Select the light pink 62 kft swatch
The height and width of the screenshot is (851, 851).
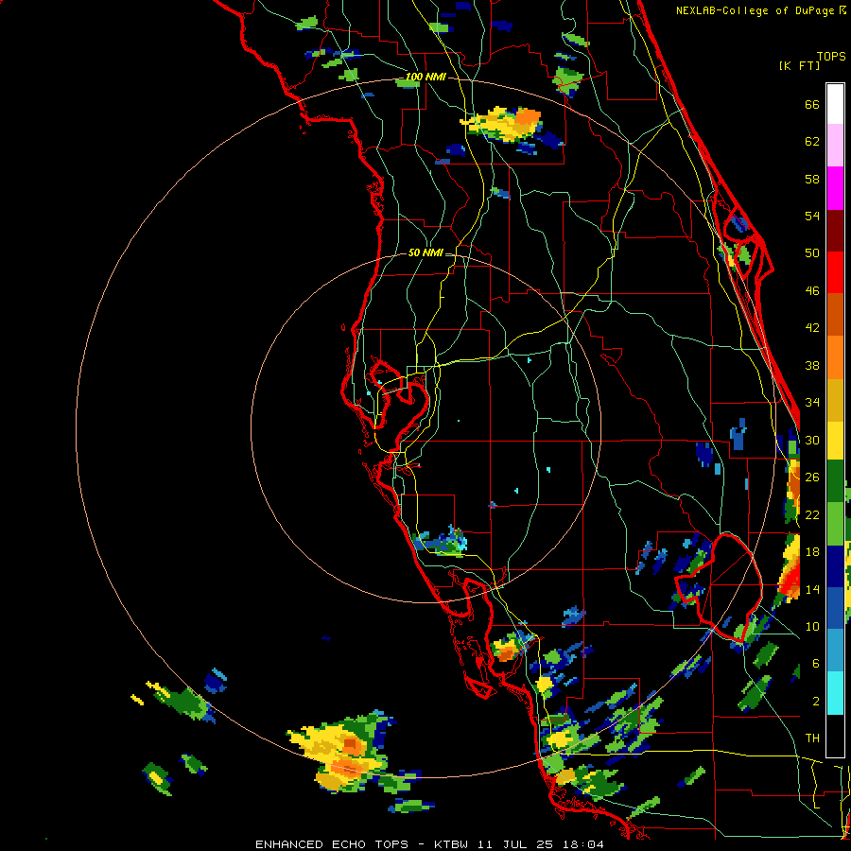835,145
